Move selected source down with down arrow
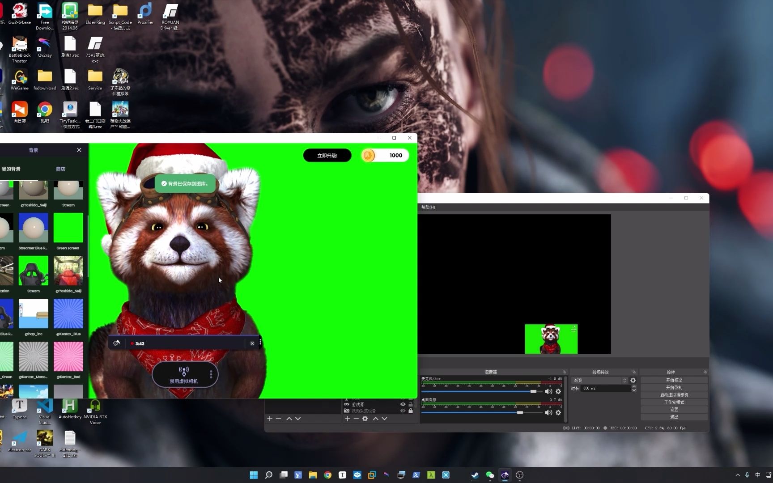 384,419
